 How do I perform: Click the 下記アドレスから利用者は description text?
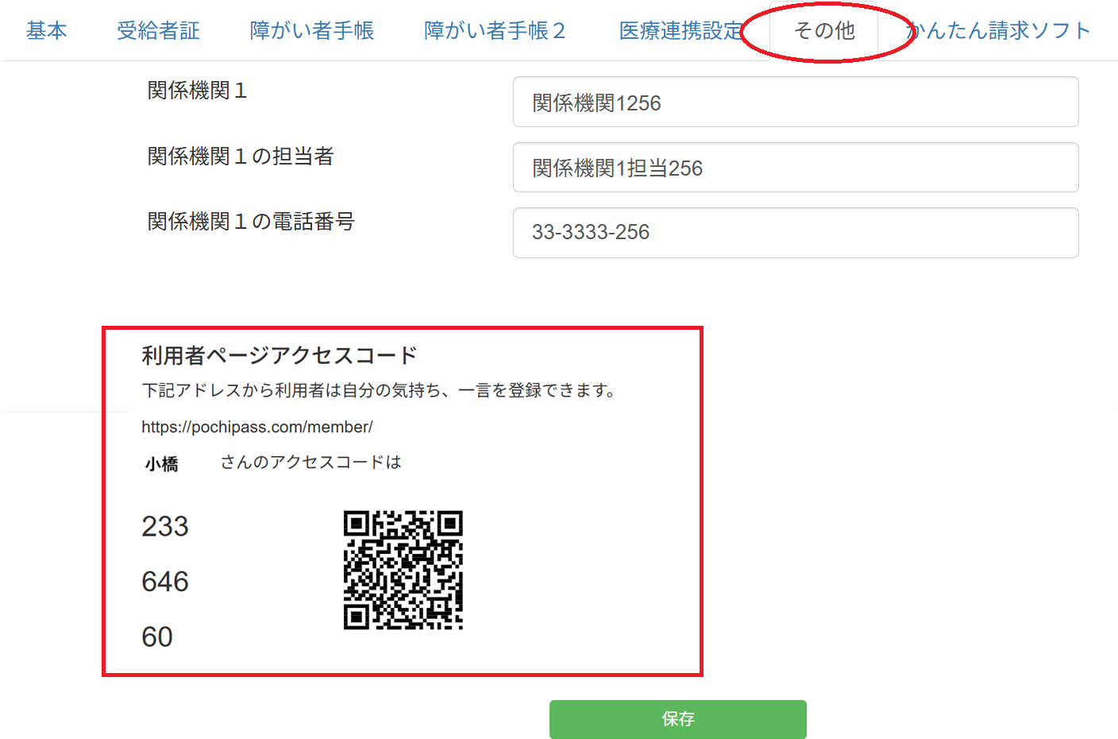[378, 390]
